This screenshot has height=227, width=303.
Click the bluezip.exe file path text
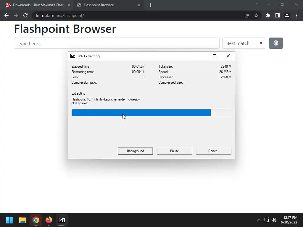(106, 101)
